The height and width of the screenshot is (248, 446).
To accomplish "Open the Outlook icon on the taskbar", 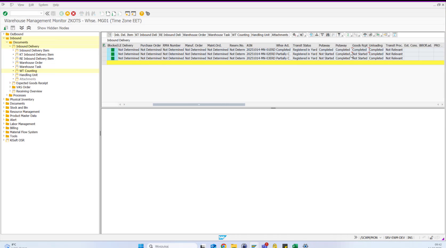I will pos(213,246).
